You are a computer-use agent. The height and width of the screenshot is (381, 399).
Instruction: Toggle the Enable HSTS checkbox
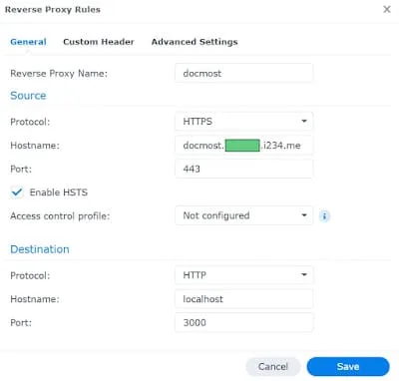tap(17, 192)
